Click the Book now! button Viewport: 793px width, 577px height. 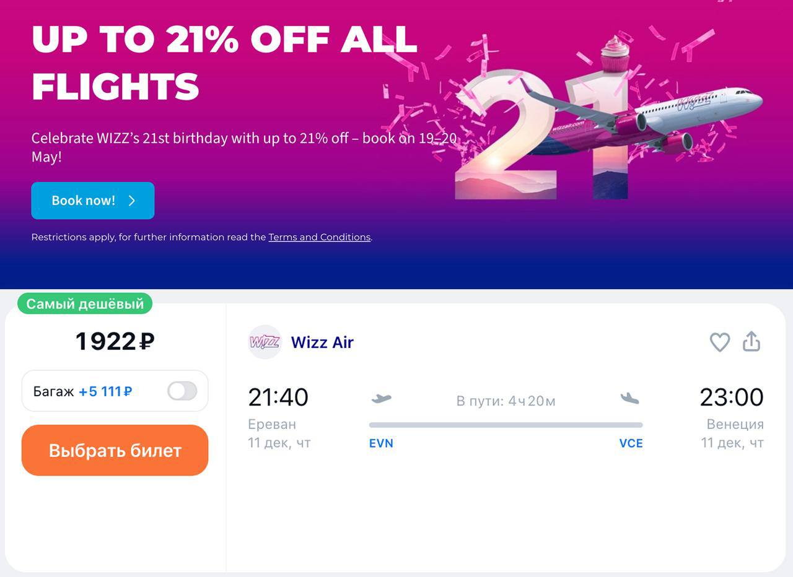[93, 201]
